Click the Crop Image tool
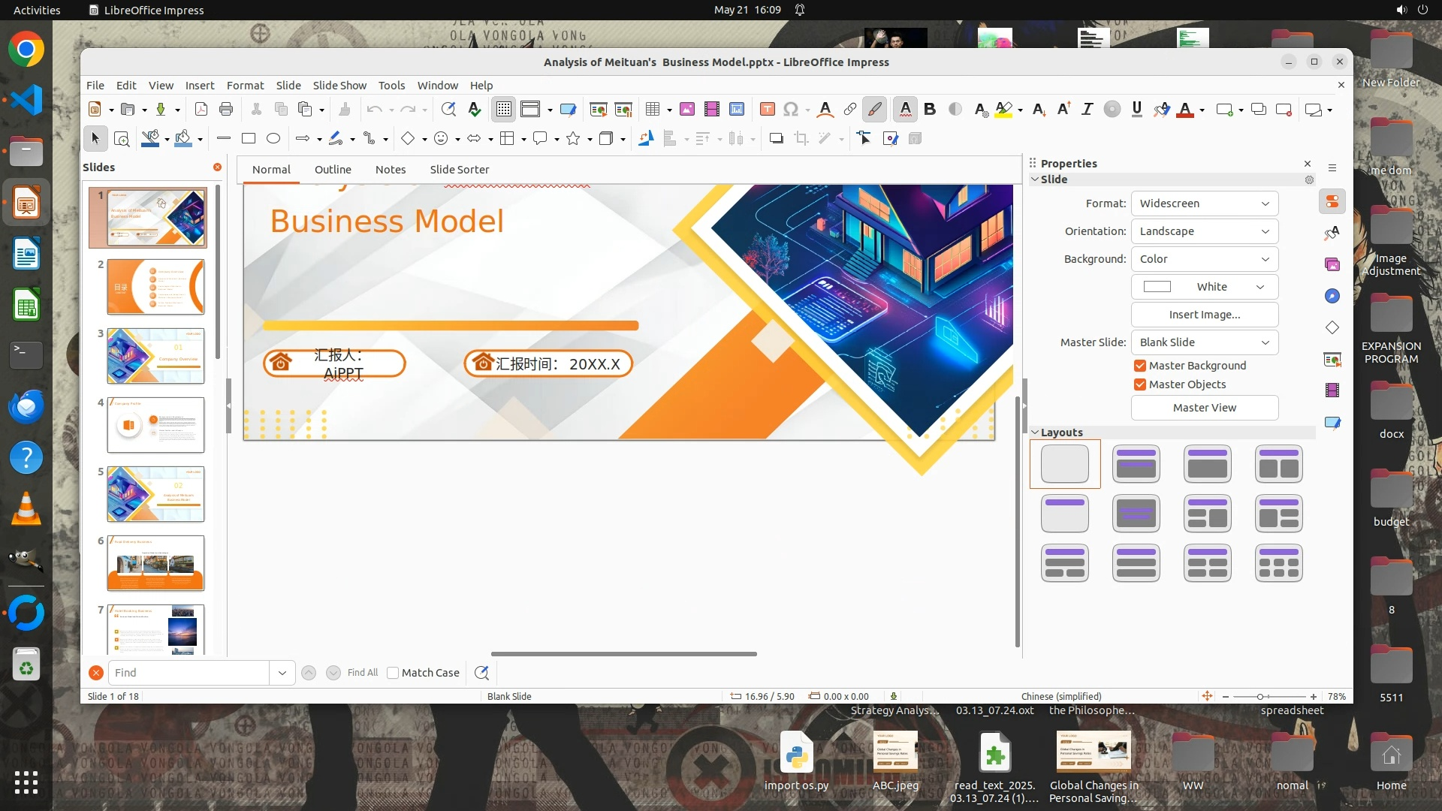The height and width of the screenshot is (811, 1442). point(801,138)
